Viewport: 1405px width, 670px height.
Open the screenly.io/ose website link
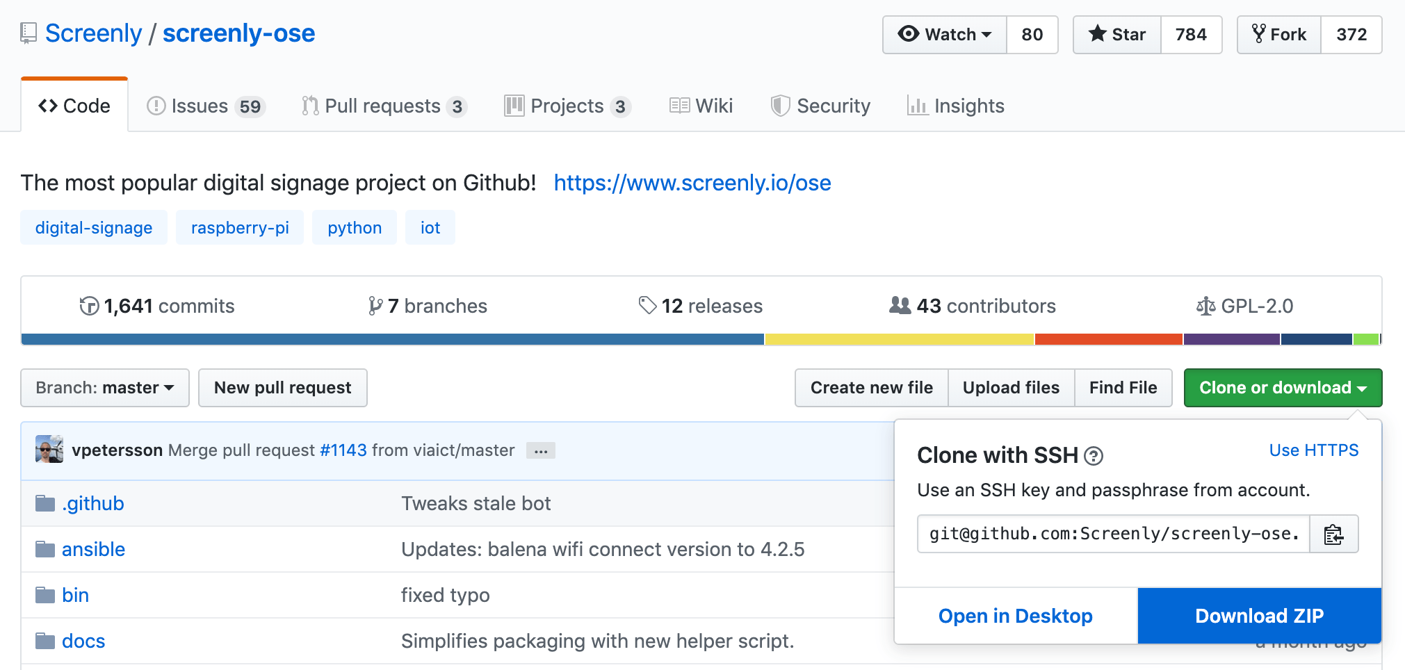tap(692, 183)
